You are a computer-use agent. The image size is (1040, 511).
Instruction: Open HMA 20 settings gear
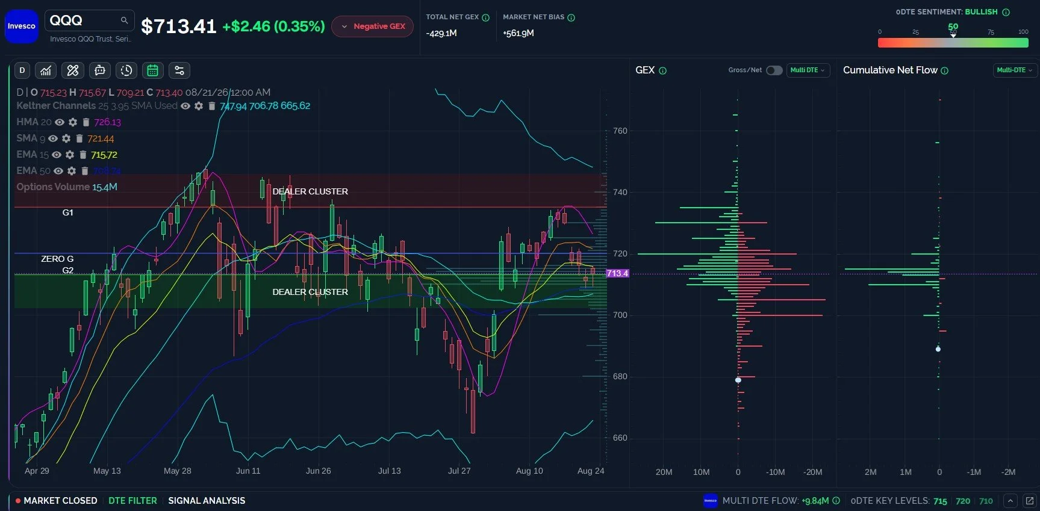[x=73, y=122]
